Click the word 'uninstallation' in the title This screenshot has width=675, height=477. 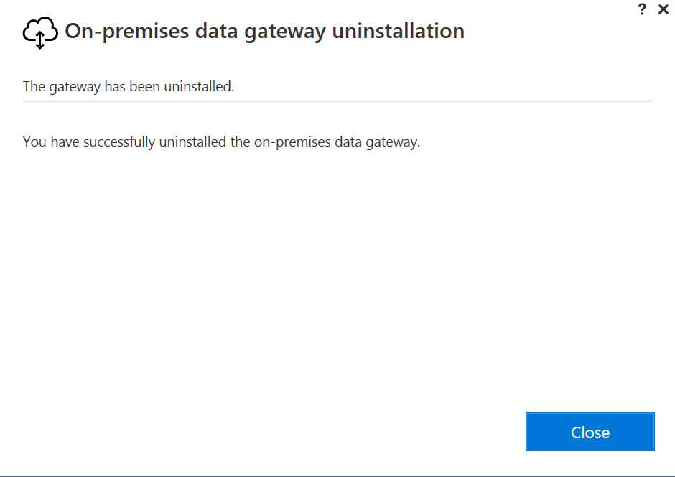tap(399, 31)
